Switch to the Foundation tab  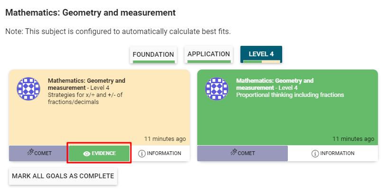click(153, 54)
